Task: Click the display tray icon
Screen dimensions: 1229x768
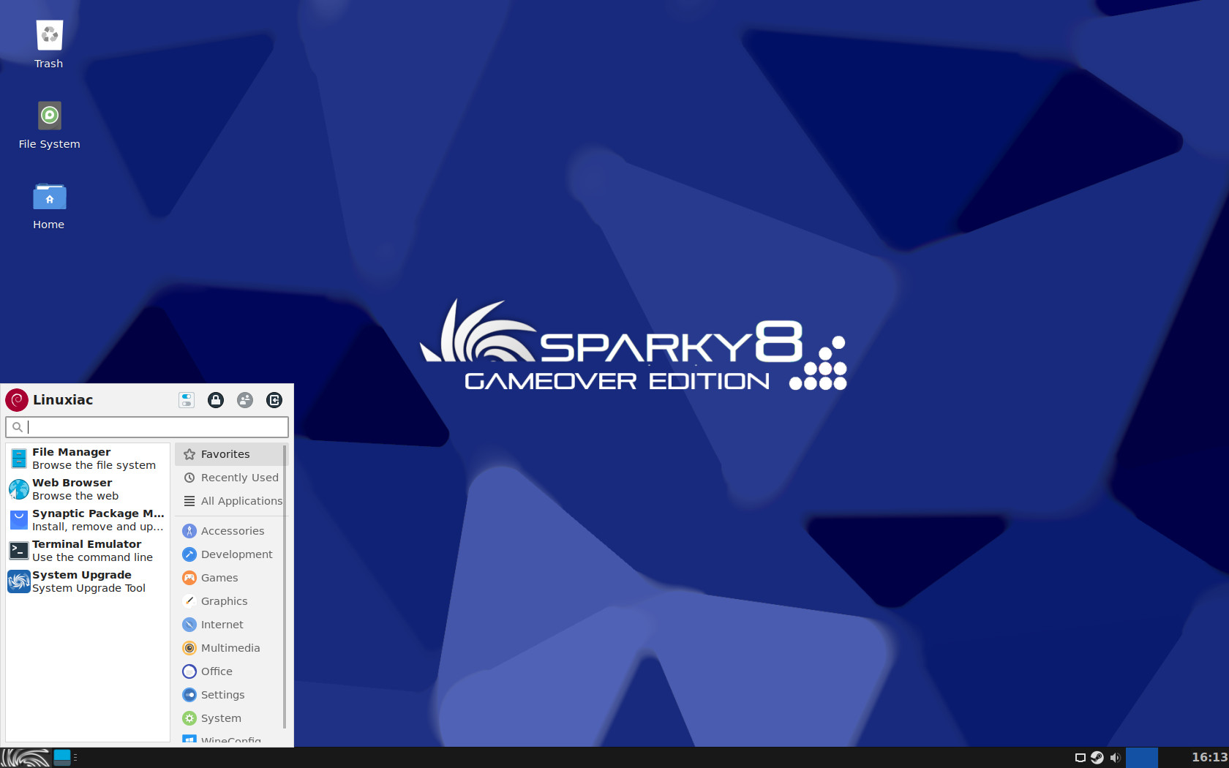Action: (x=1080, y=758)
